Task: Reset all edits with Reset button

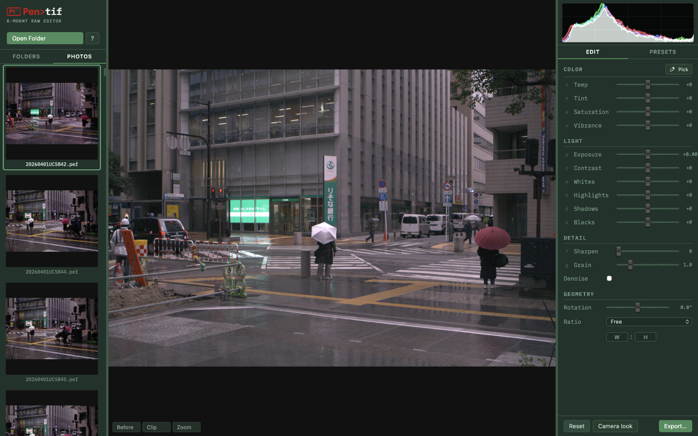Action: tap(577, 426)
